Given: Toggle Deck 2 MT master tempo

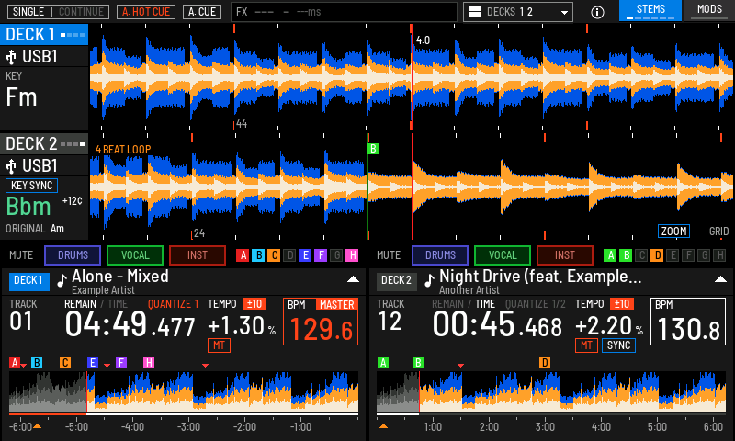Looking at the screenshot, I should coord(586,345).
